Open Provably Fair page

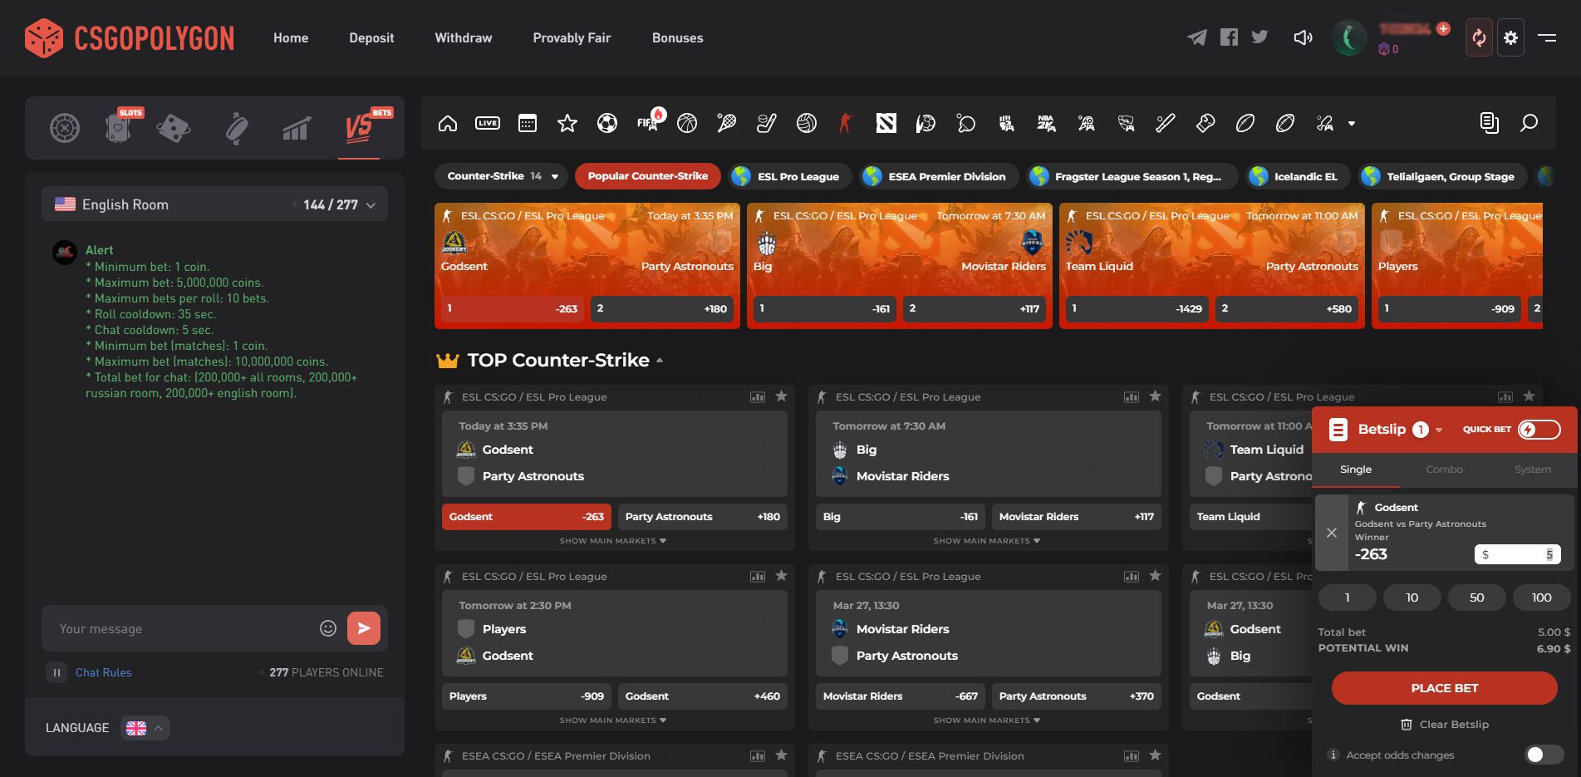572,37
